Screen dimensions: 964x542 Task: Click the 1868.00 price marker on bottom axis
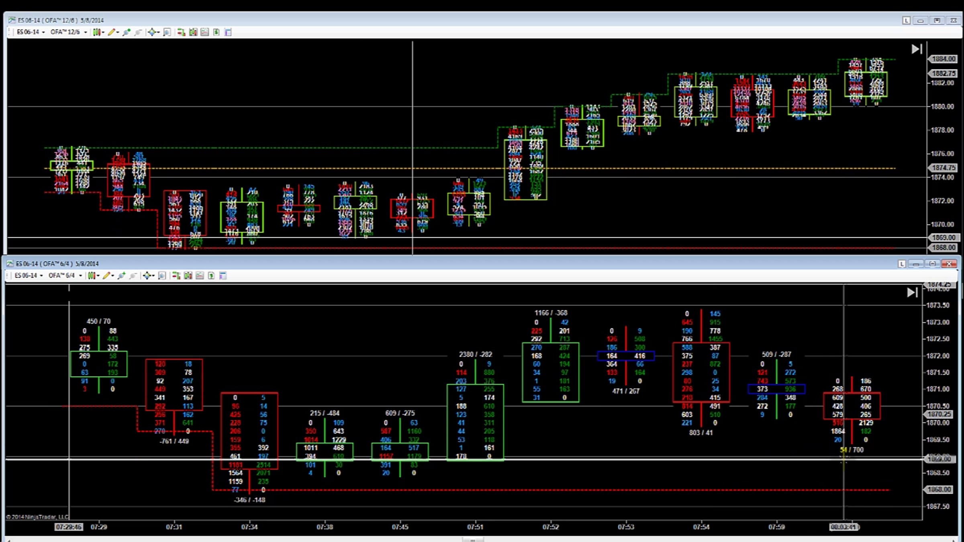(x=939, y=489)
